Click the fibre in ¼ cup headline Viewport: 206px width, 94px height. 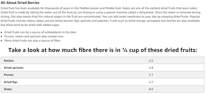click(102, 50)
